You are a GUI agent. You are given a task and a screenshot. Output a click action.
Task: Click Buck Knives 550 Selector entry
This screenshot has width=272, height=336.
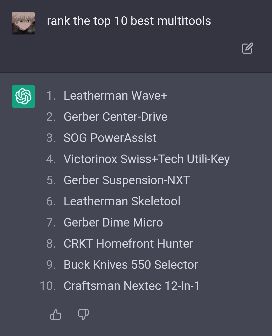(131, 265)
